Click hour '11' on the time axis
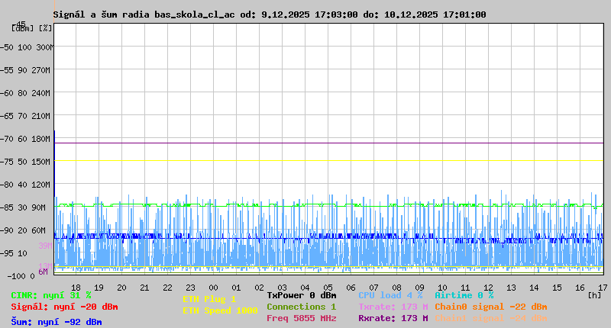 pyautogui.click(x=465, y=288)
